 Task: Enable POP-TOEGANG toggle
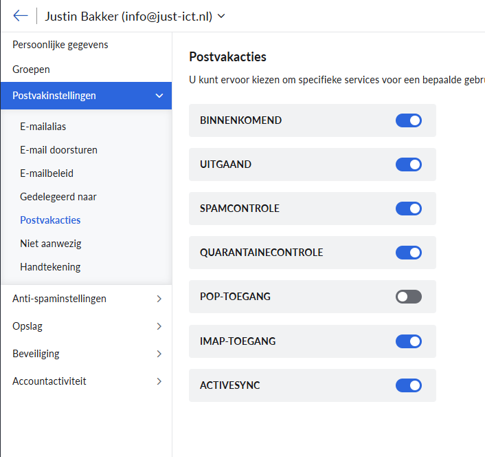click(x=408, y=297)
